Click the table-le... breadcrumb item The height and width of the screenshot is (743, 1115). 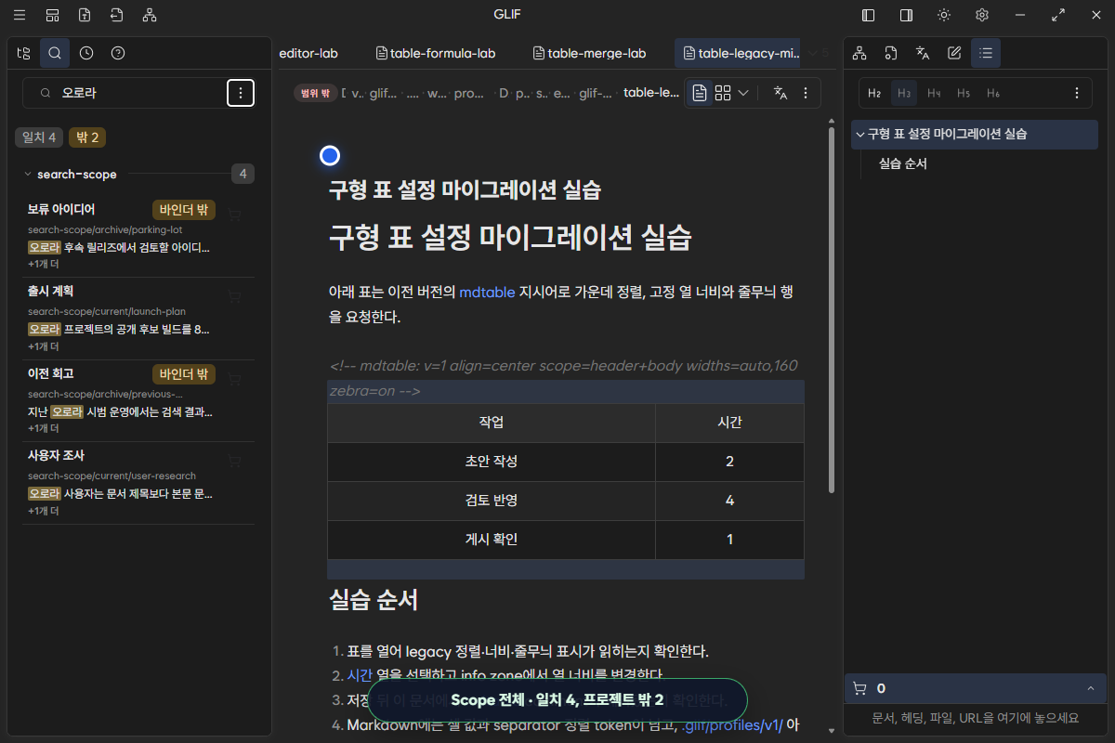click(651, 93)
